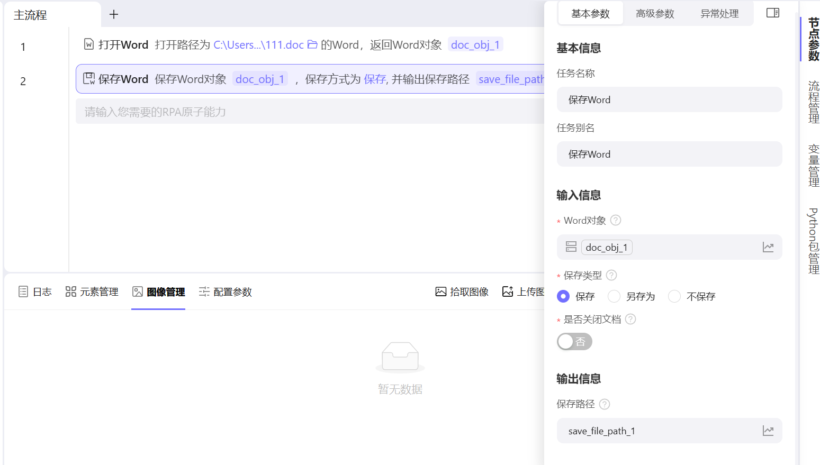Switch to the 异常处理 tab
Viewport: 820px width, 465px height.
tap(719, 14)
